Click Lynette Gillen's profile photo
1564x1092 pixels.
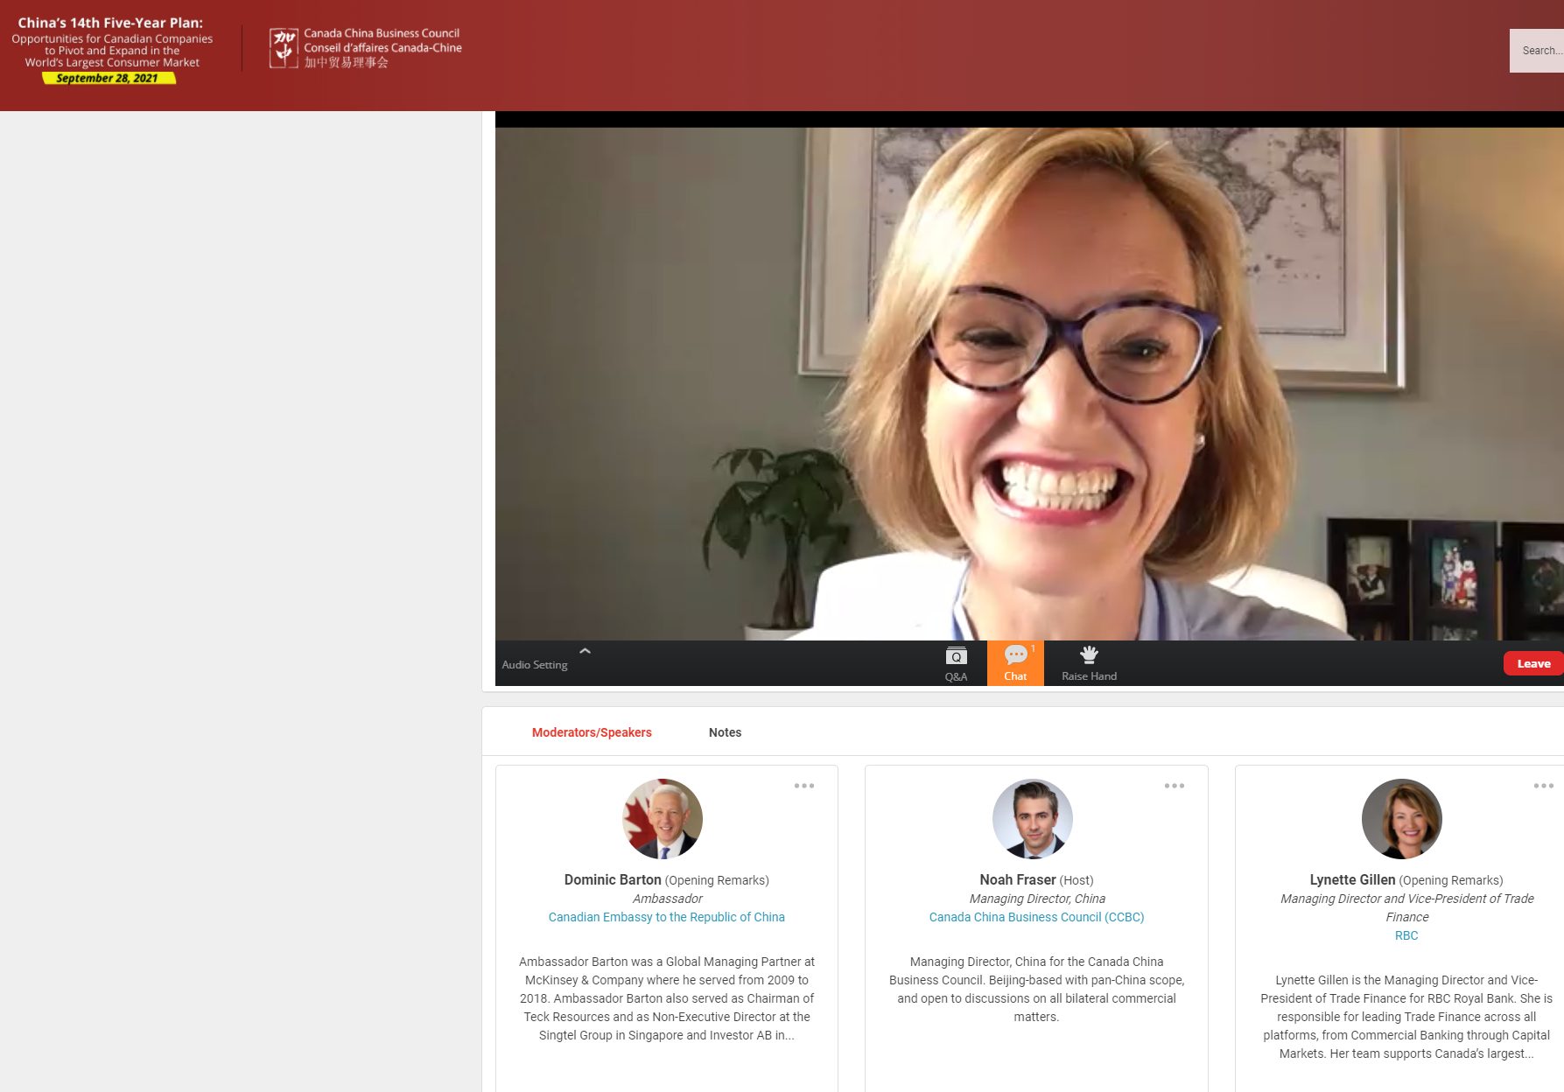pyautogui.click(x=1402, y=819)
